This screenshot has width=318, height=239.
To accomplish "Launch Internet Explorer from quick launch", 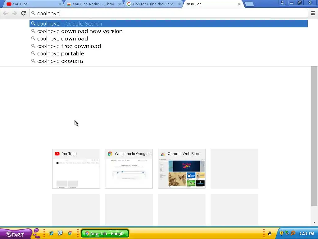I will 51,233.
